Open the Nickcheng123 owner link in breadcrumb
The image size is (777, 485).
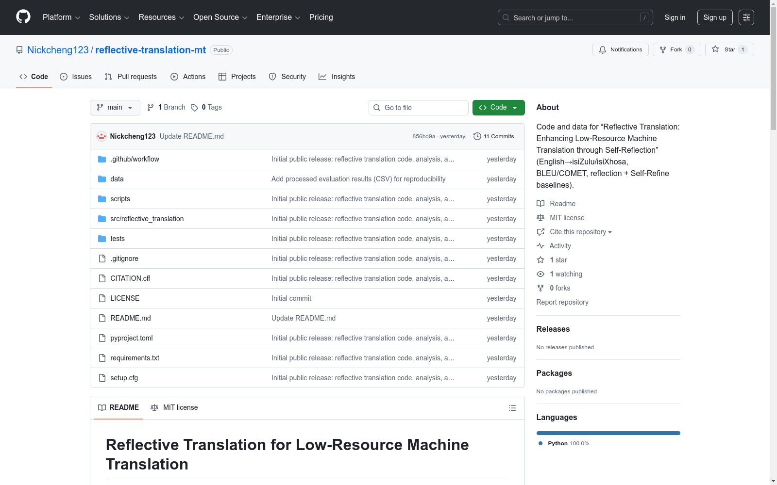click(58, 50)
